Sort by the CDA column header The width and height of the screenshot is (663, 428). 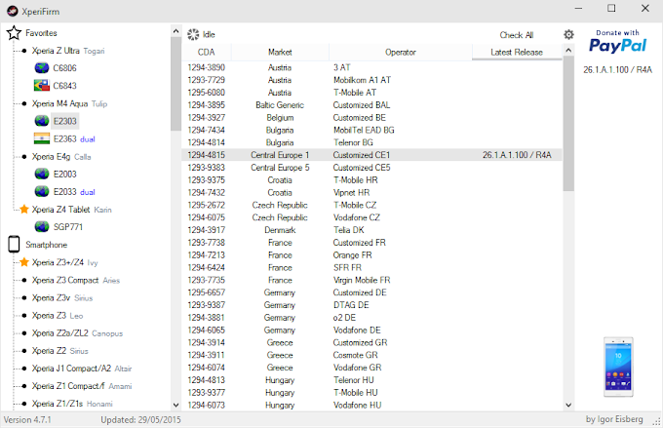207,52
